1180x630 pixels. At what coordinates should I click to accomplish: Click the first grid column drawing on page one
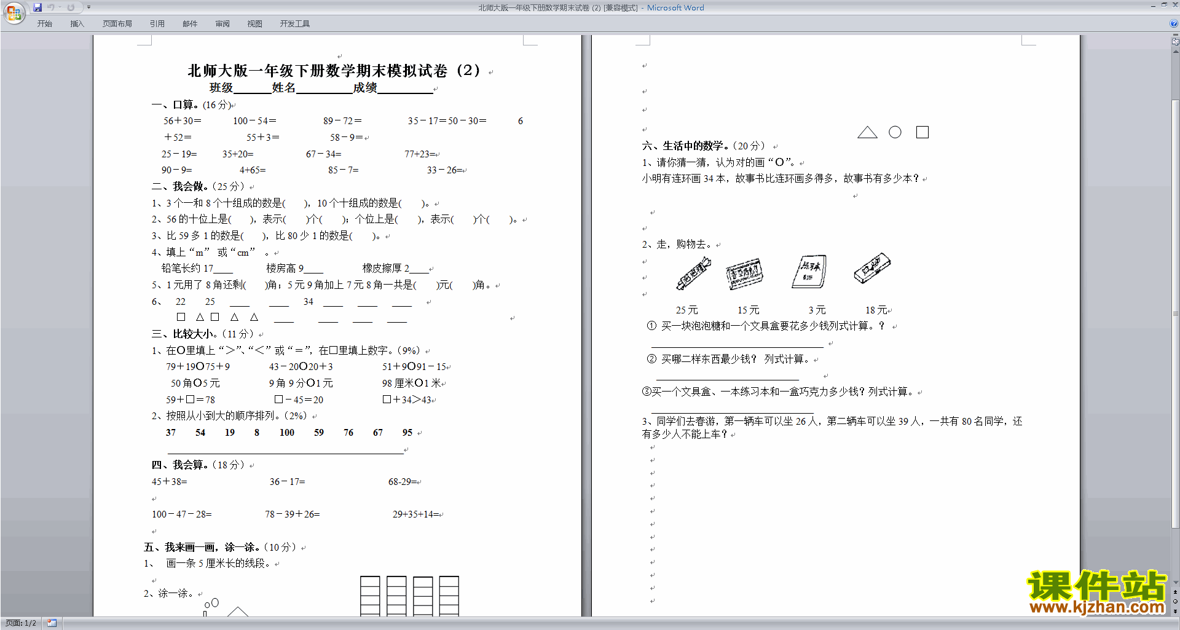pyautogui.click(x=370, y=596)
